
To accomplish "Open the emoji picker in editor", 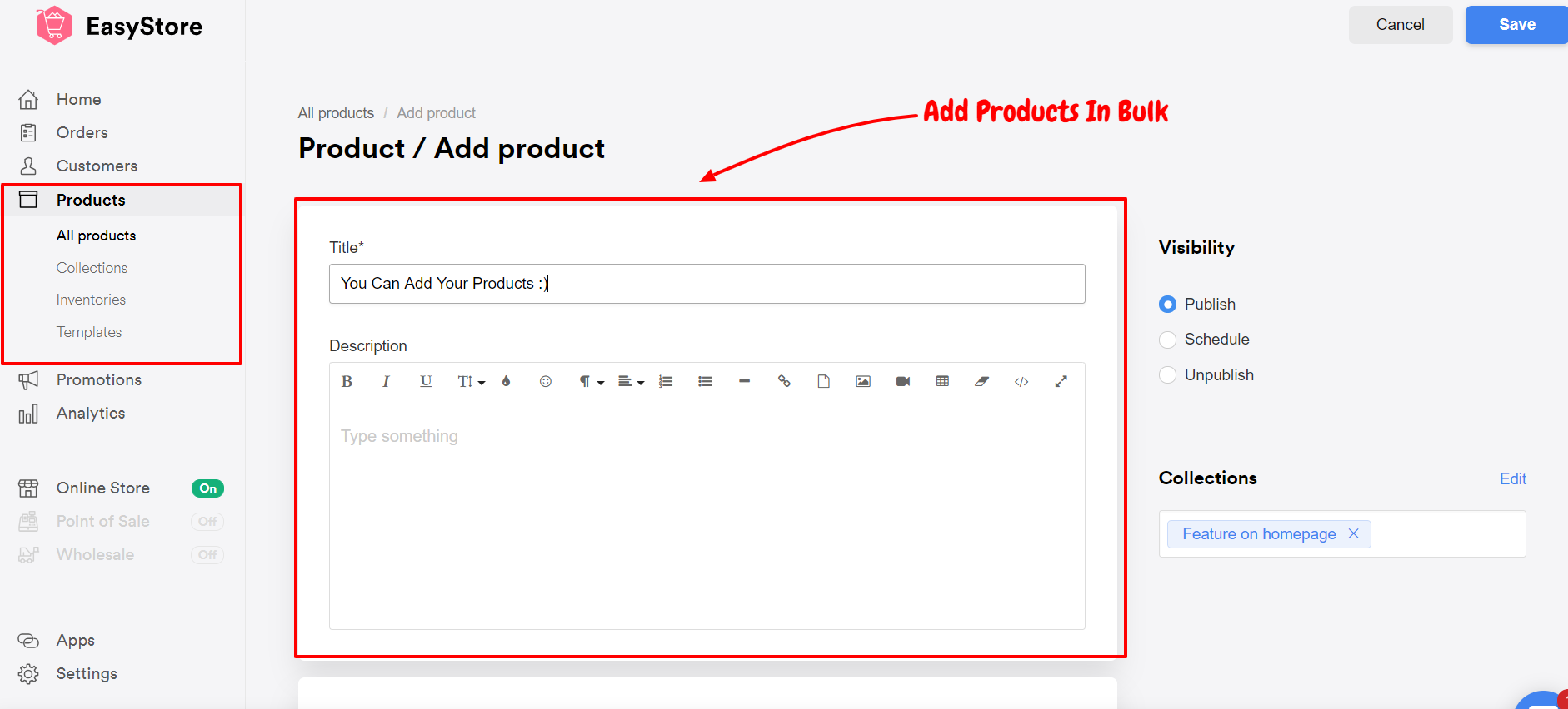I will click(x=546, y=381).
